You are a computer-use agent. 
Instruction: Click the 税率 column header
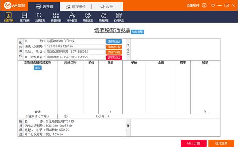(183, 63)
